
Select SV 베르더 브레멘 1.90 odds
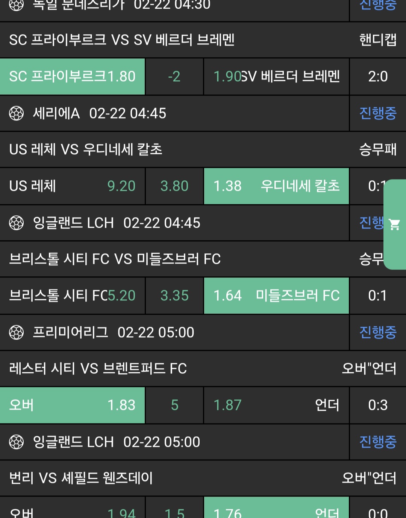[276, 77]
